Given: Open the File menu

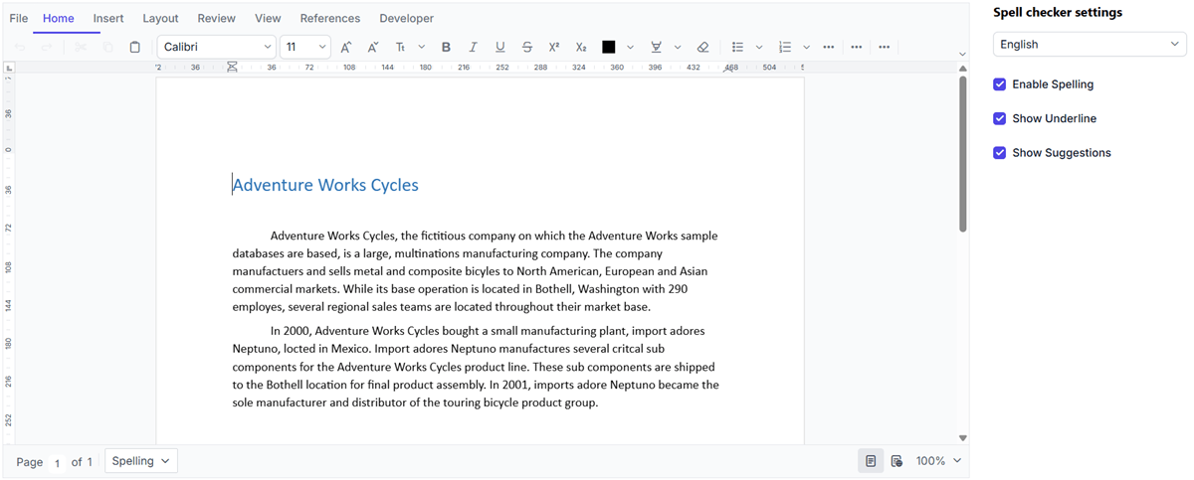Looking at the screenshot, I should tap(19, 18).
